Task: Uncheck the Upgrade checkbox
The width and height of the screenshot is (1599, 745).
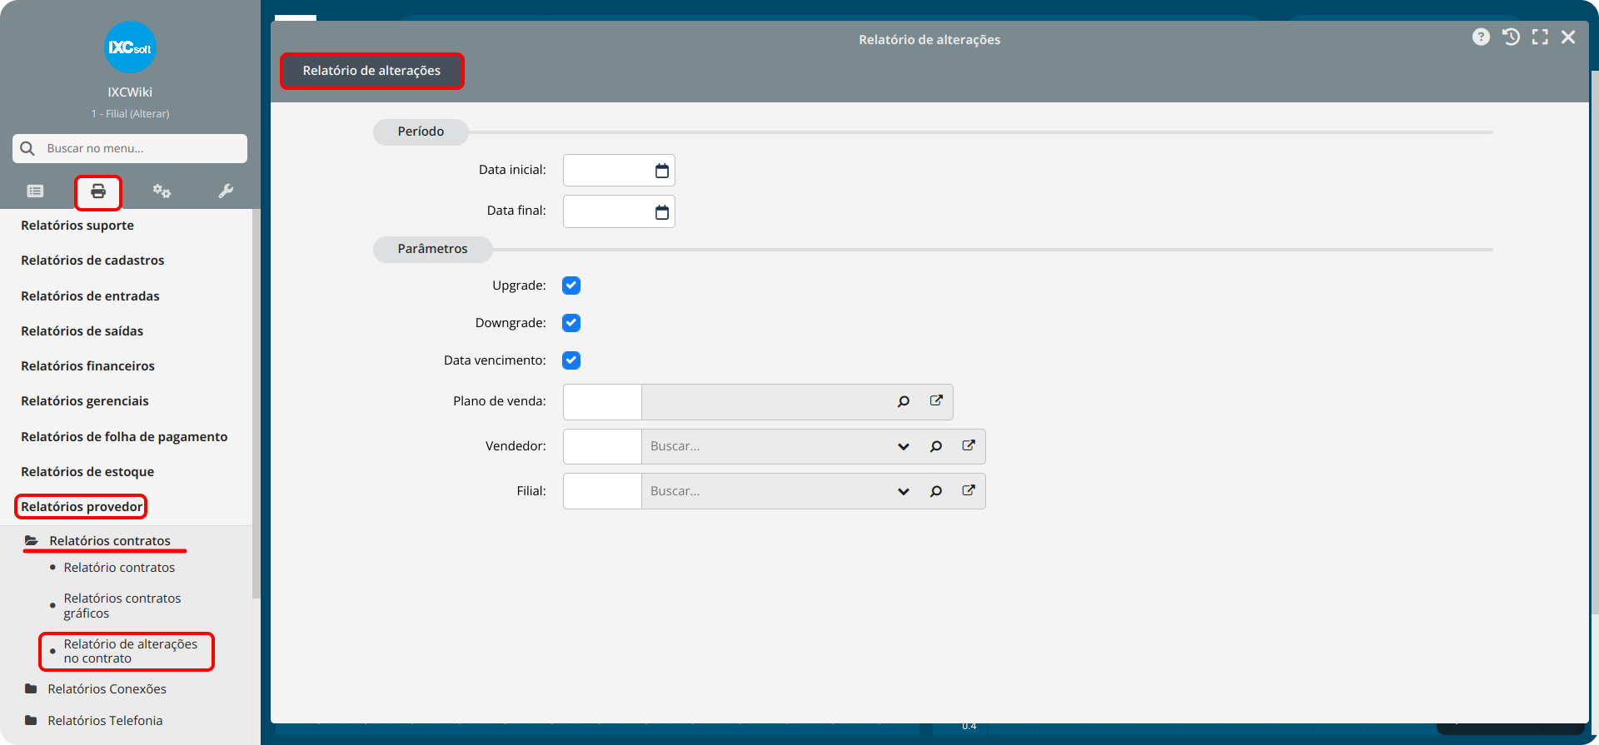Action: click(571, 286)
